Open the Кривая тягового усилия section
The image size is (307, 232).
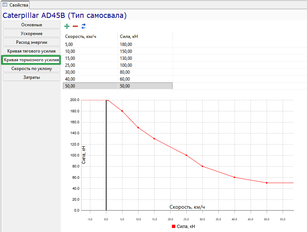(31, 51)
